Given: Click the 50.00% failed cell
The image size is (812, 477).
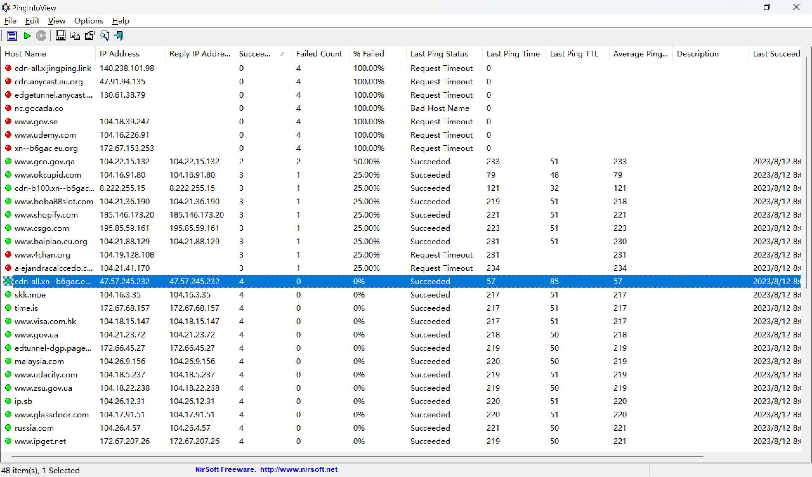Looking at the screenshot, I should pos(366,161).
